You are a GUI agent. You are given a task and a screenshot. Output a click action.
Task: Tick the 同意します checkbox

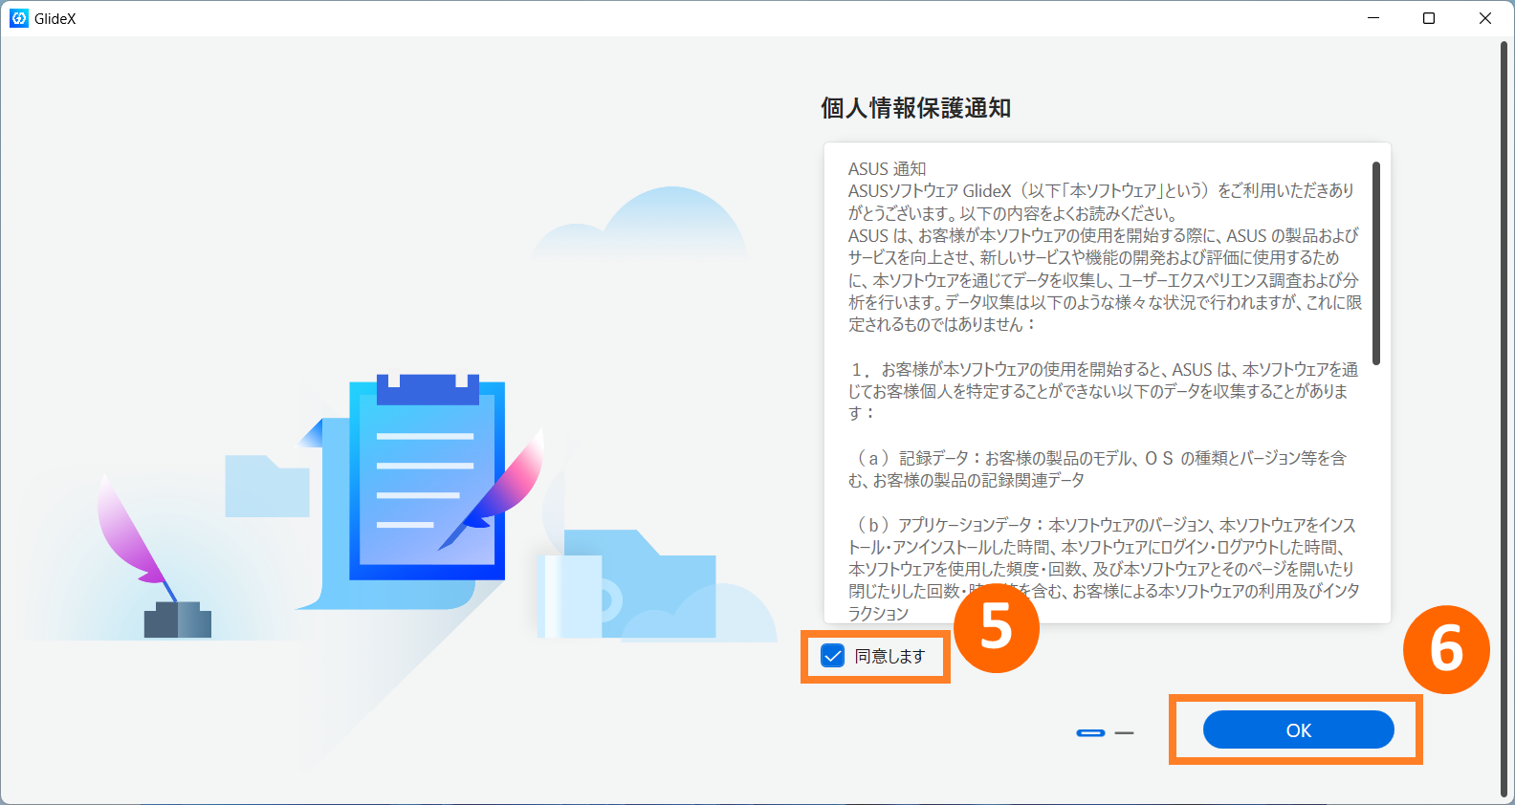(833, 656)
